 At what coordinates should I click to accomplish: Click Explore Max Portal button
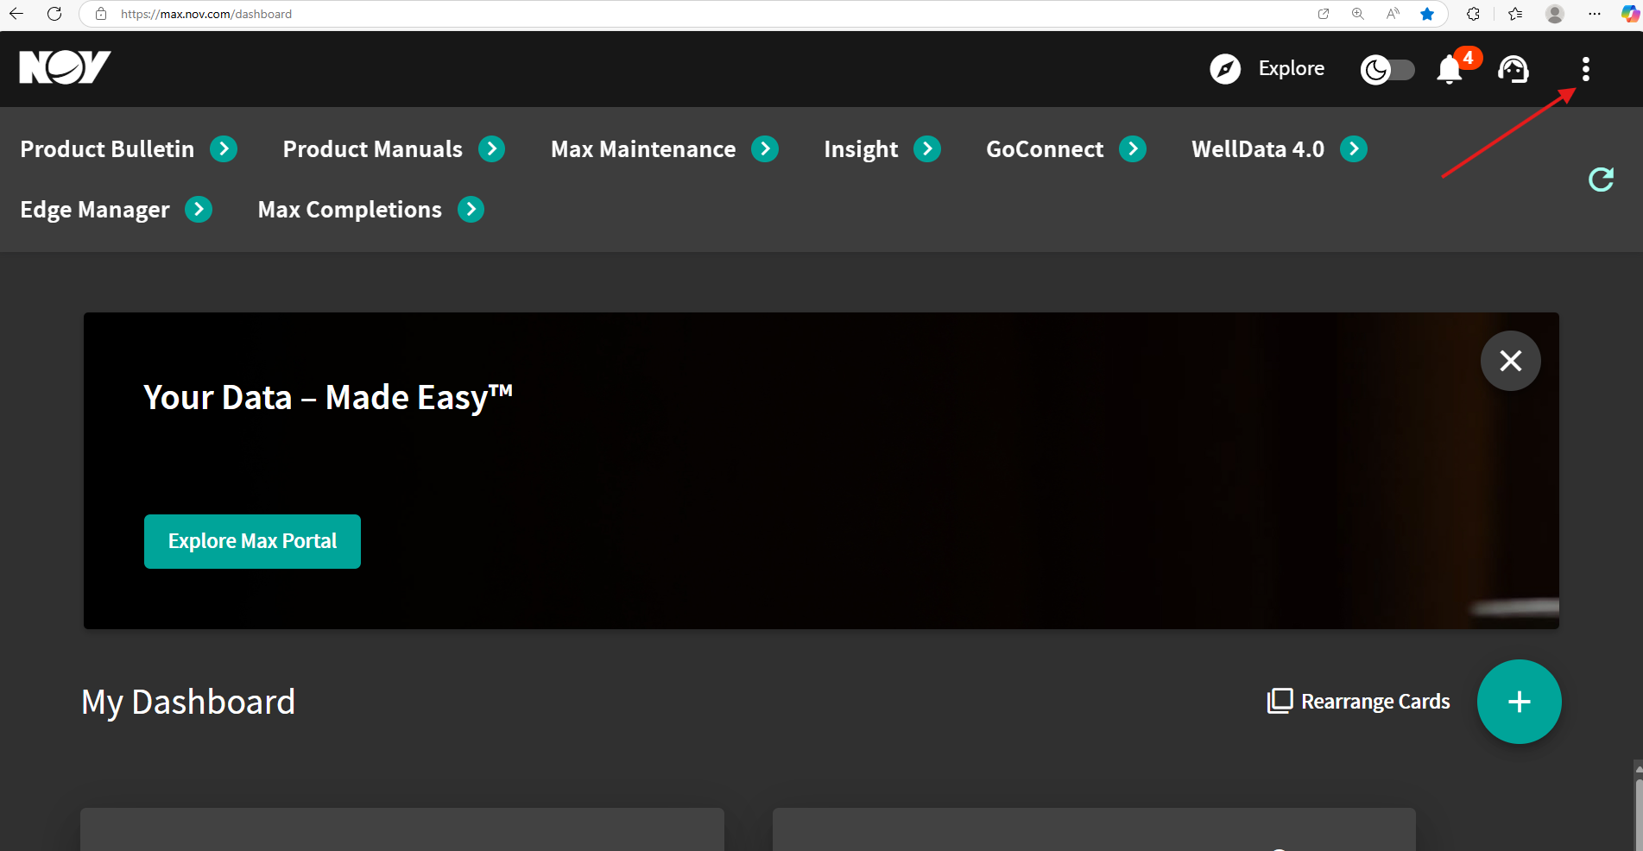tap(252, 541)
